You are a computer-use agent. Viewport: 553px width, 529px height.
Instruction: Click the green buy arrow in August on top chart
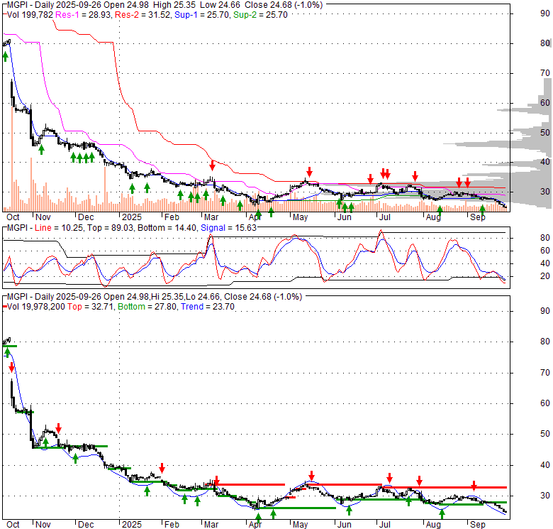coord(440,211)
